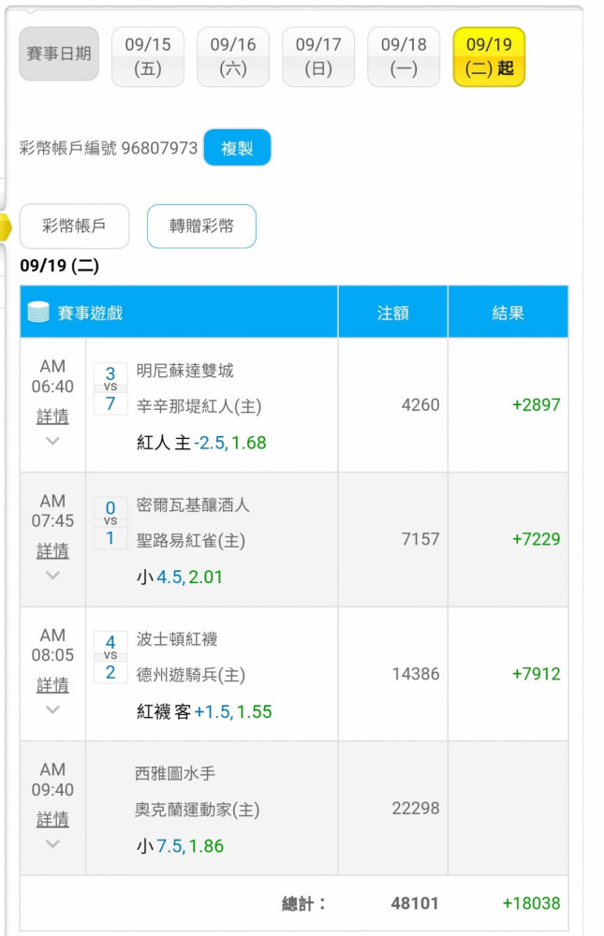The width and height of the screenshot is (604, 936).
Task: Open the 0 vs 1 score box
Action: click(x=110, y=523)
